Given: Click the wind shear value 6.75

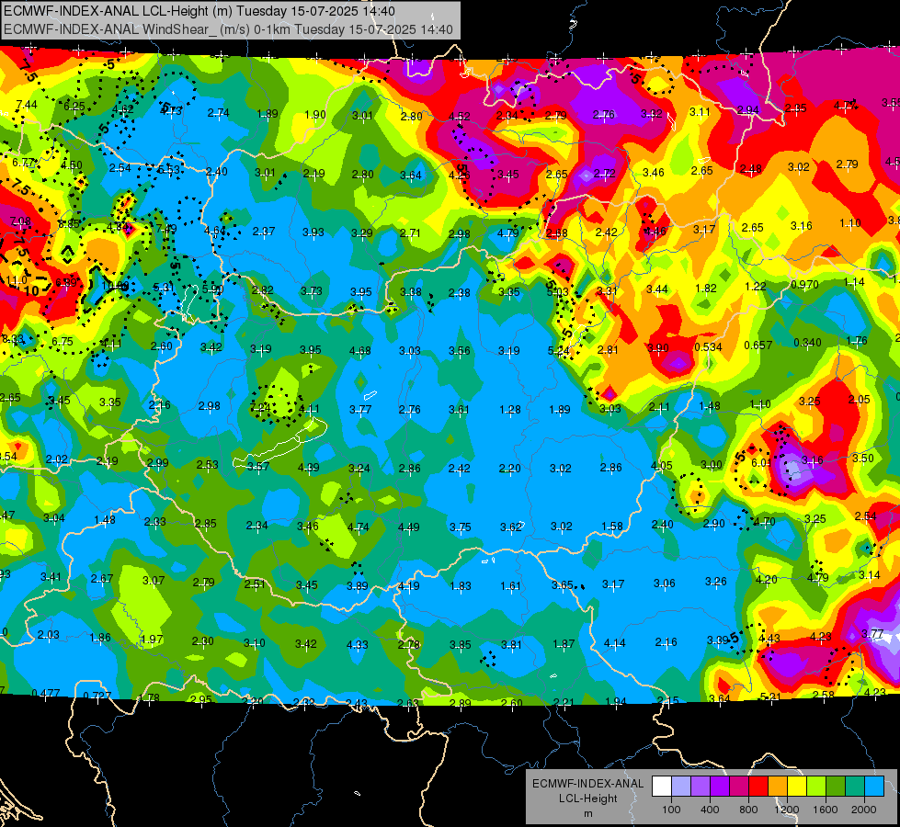Looking at the screenshot, I should 62,342.
